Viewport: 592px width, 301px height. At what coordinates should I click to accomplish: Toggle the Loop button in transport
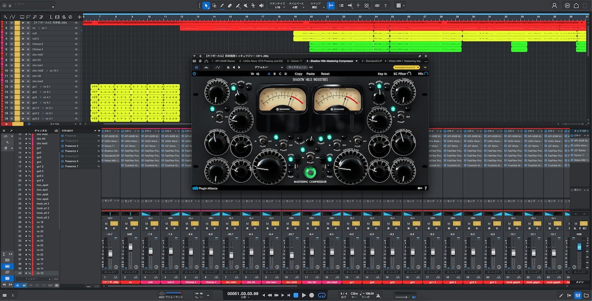[x=321, y=295]
